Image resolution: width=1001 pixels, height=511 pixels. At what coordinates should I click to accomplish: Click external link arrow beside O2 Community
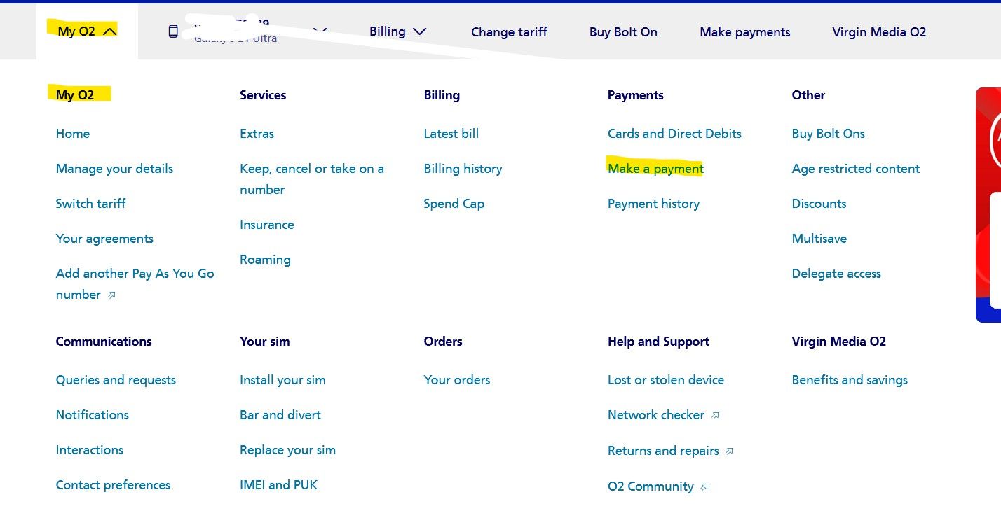click(x=703, y=486)
